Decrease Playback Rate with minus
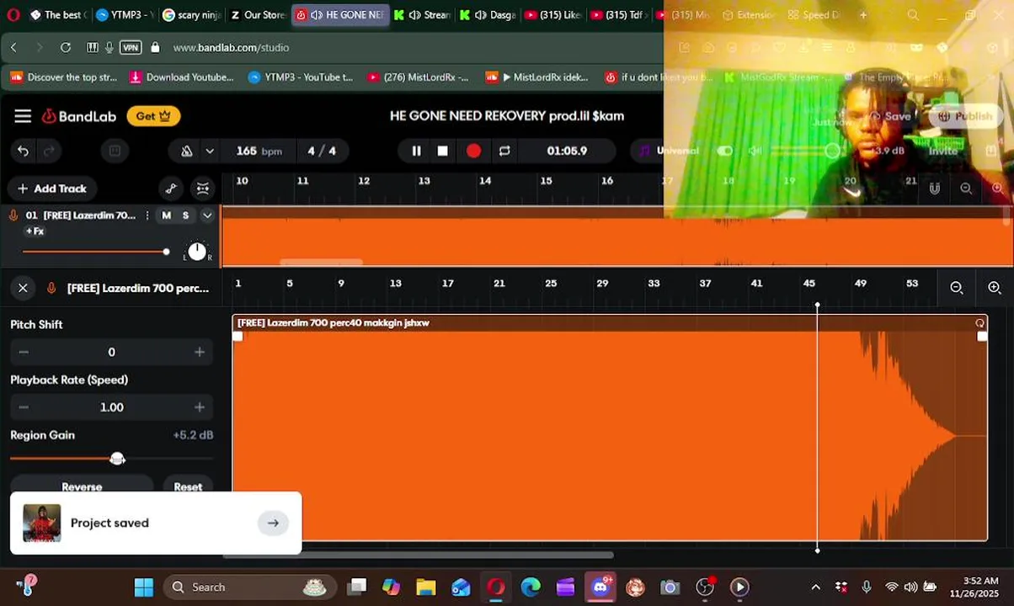The image size is (1014, 606). coord(24,407)
